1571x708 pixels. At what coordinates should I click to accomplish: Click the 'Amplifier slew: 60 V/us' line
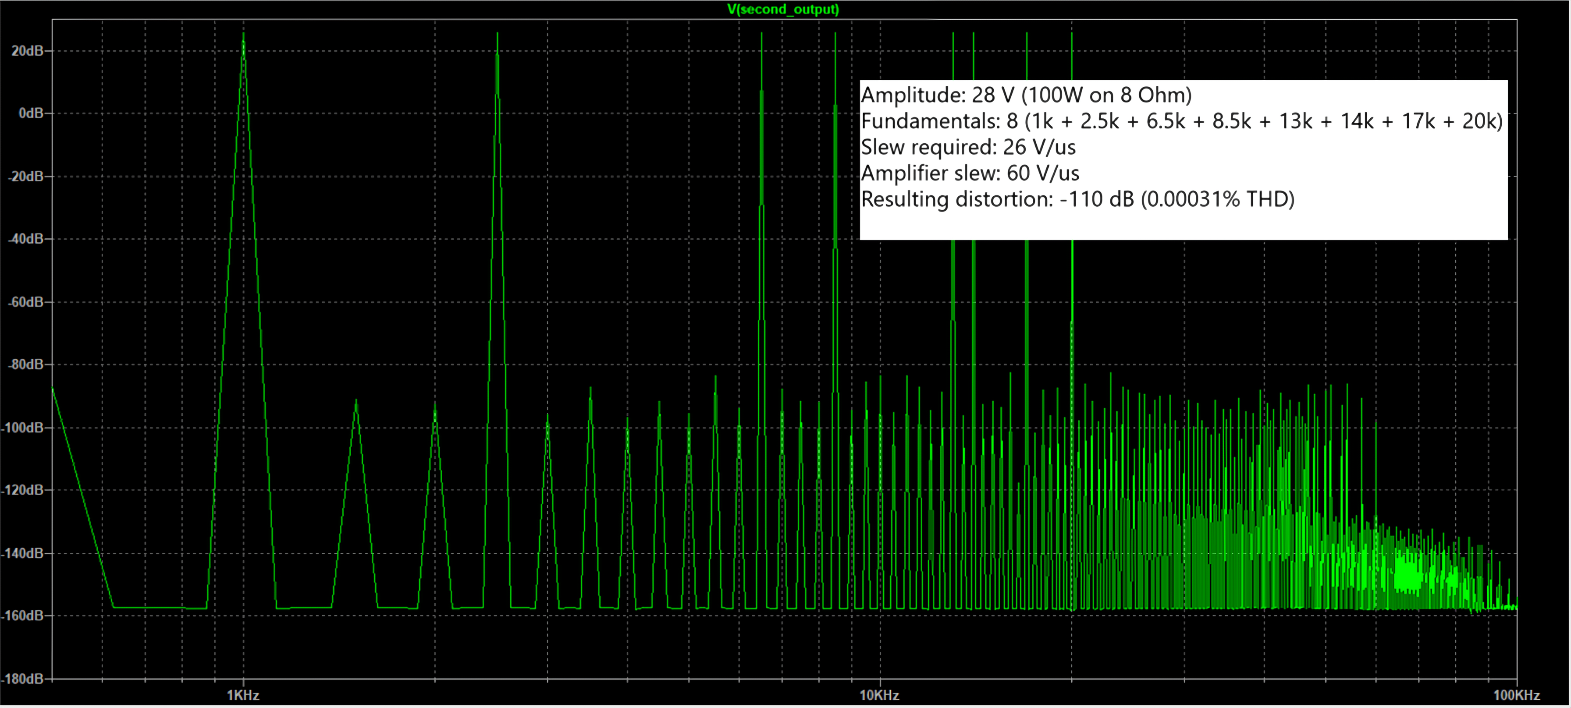point(970,173)
